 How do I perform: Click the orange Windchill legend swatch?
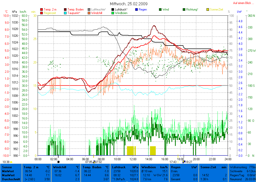(89, 13)
